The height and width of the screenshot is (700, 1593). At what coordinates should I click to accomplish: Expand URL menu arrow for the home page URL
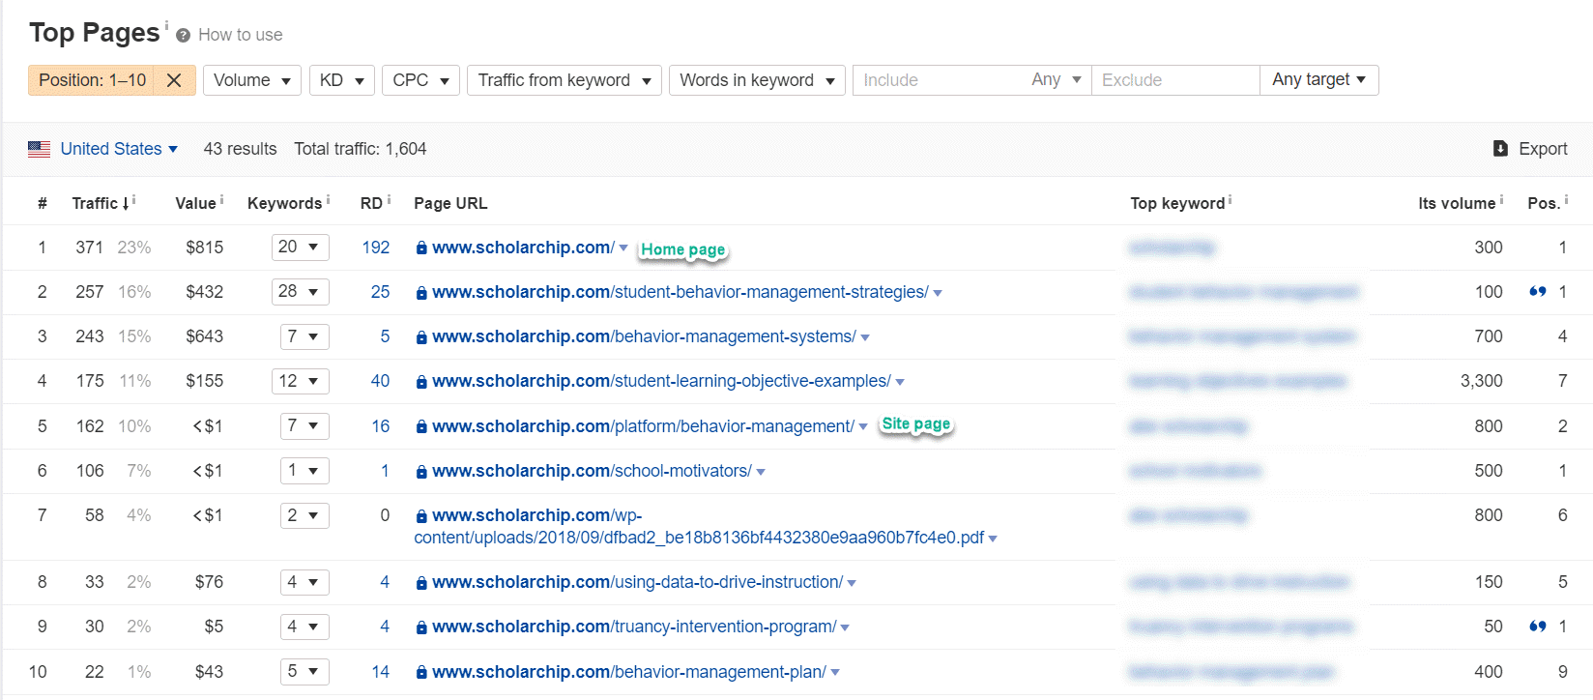(x=623, y=248)
